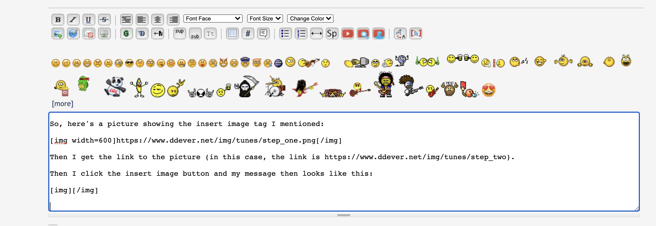Open the Font Size dropdown
This screenshot has width=656, height=226.
[x=265, y=19]
